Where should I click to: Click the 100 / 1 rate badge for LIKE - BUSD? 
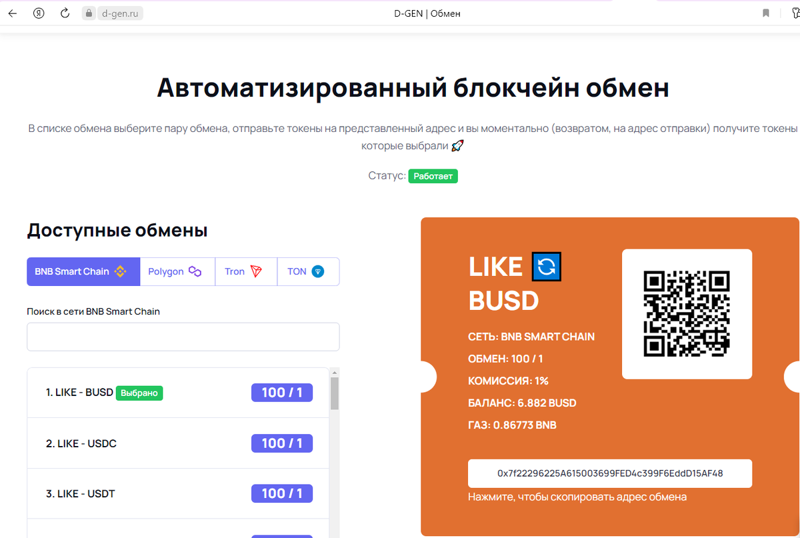click(282, 393)
